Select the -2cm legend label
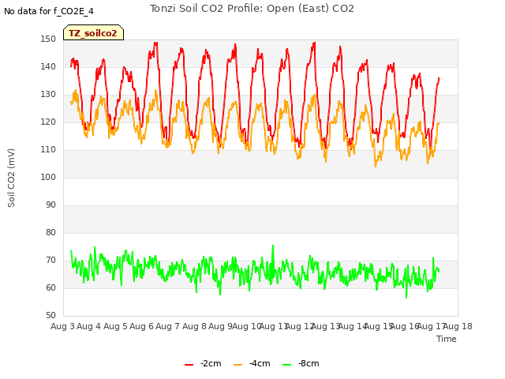 (211, 363)
